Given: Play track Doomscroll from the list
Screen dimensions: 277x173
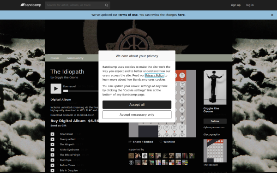Looking at the screenshot, I should tap(53, 134).
